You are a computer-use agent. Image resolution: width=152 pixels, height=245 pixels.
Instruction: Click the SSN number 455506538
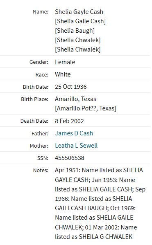(x=70, y=158)
